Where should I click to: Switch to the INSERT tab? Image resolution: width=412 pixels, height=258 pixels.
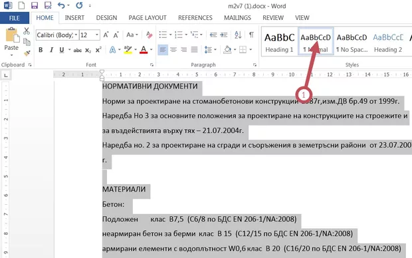74,18
